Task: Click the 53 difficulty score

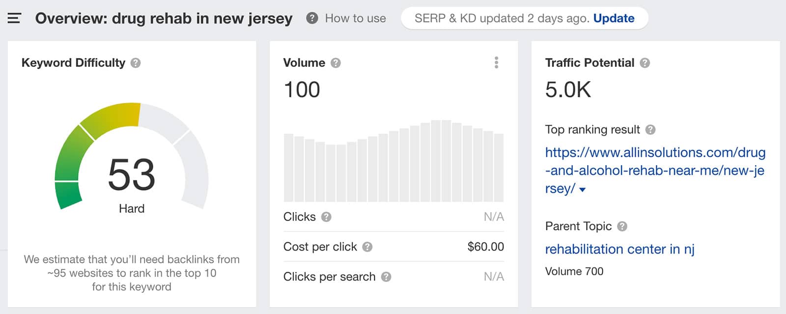Action: (x=131, y=174)
